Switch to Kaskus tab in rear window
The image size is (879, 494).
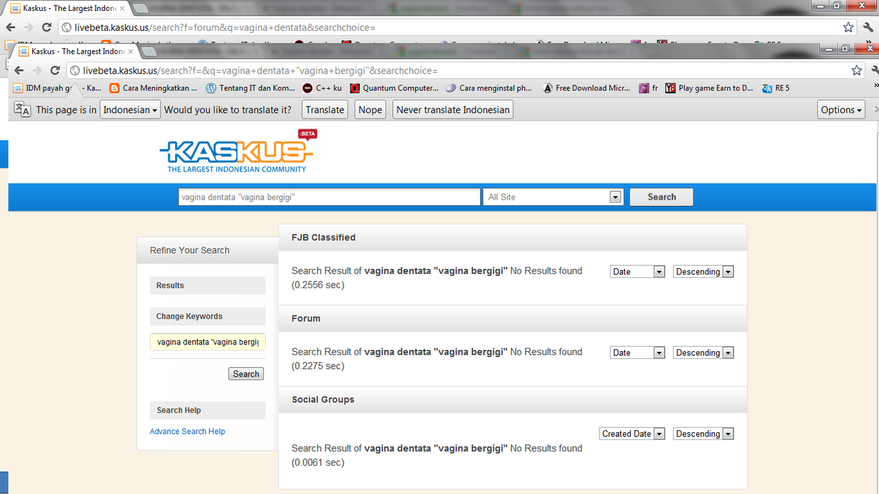pos(67,8)
